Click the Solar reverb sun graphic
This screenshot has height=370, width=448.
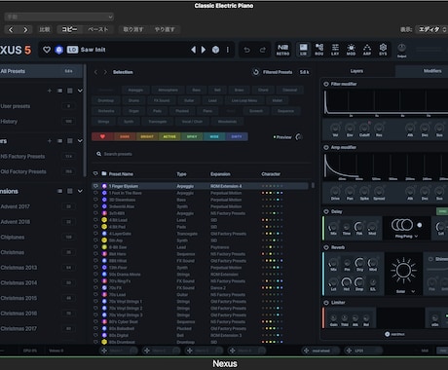tap(403, 270)
